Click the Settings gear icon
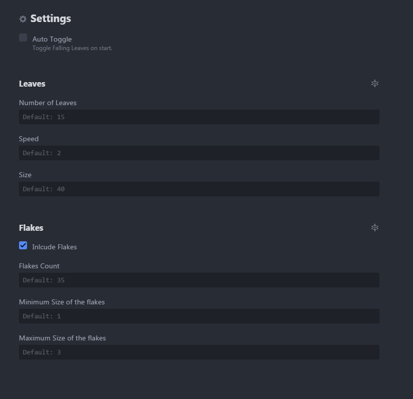 pos(23,19)
